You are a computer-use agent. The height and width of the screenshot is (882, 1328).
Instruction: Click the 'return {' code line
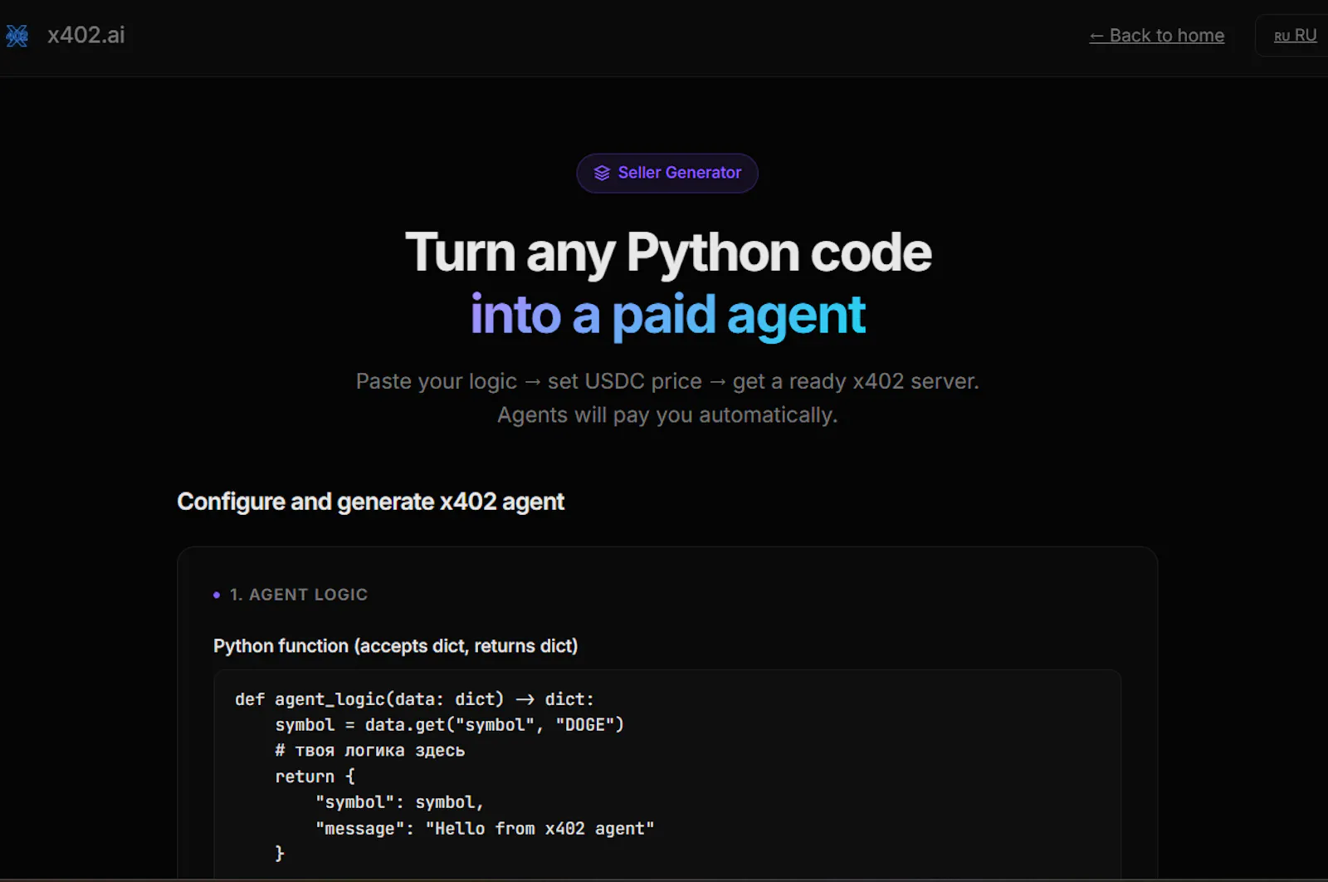315,777
